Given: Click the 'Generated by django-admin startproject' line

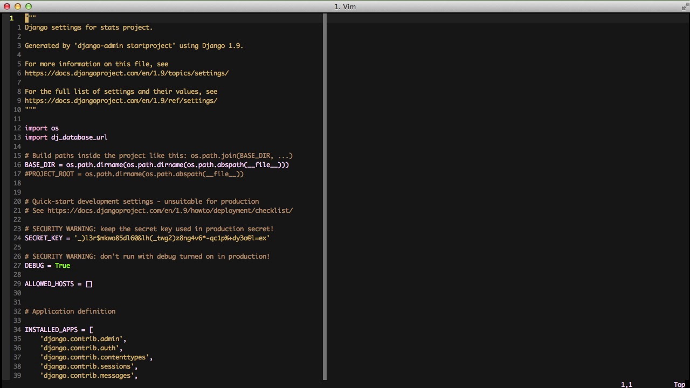Looking at the screenshot, I should coord(134,46).
